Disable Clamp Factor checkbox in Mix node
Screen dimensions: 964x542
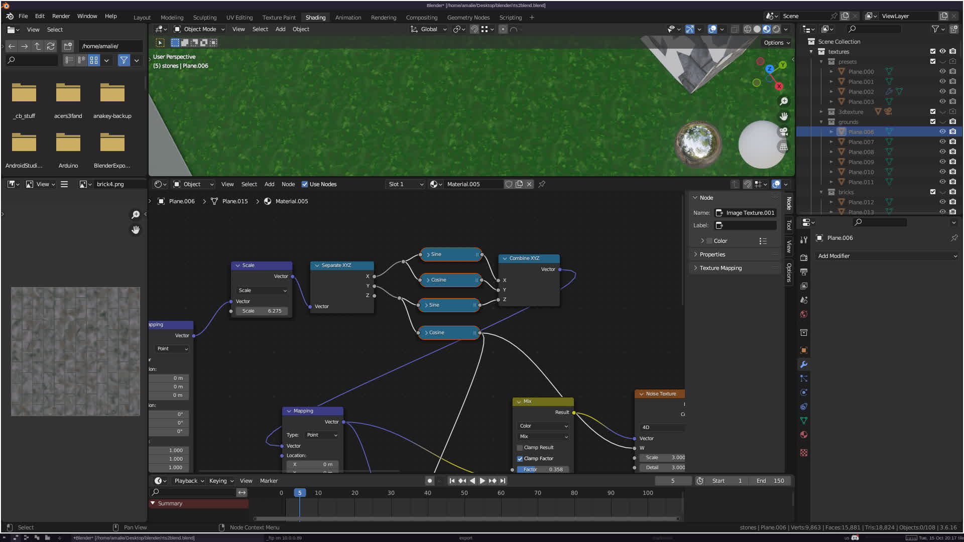[520, 459]
